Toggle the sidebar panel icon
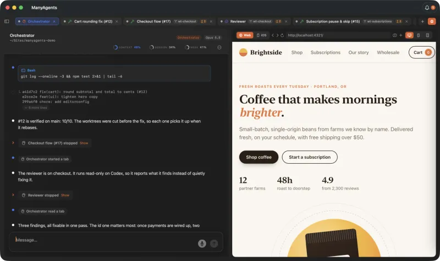This screenshot has width=440, height=261. (7, 21)
